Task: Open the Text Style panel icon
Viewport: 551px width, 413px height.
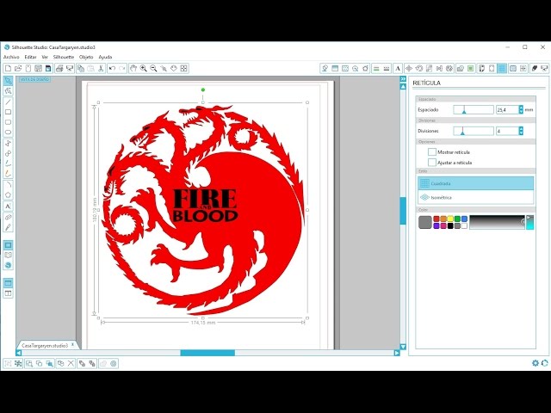Action: point(398,68)
